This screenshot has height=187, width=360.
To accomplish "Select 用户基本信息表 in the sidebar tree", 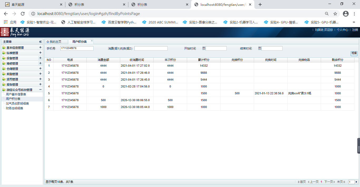I will (16, 94).
